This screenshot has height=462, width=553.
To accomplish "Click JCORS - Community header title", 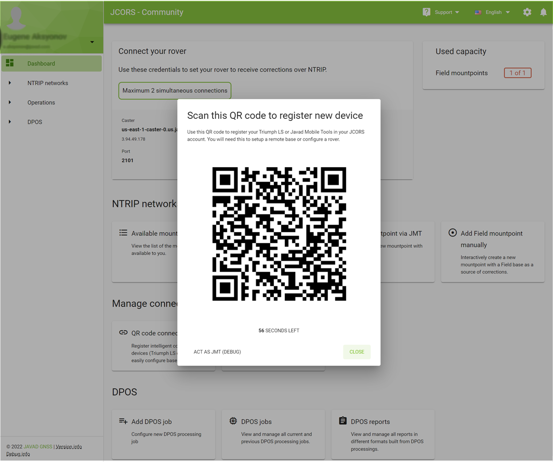I will (x=147, y=12).
